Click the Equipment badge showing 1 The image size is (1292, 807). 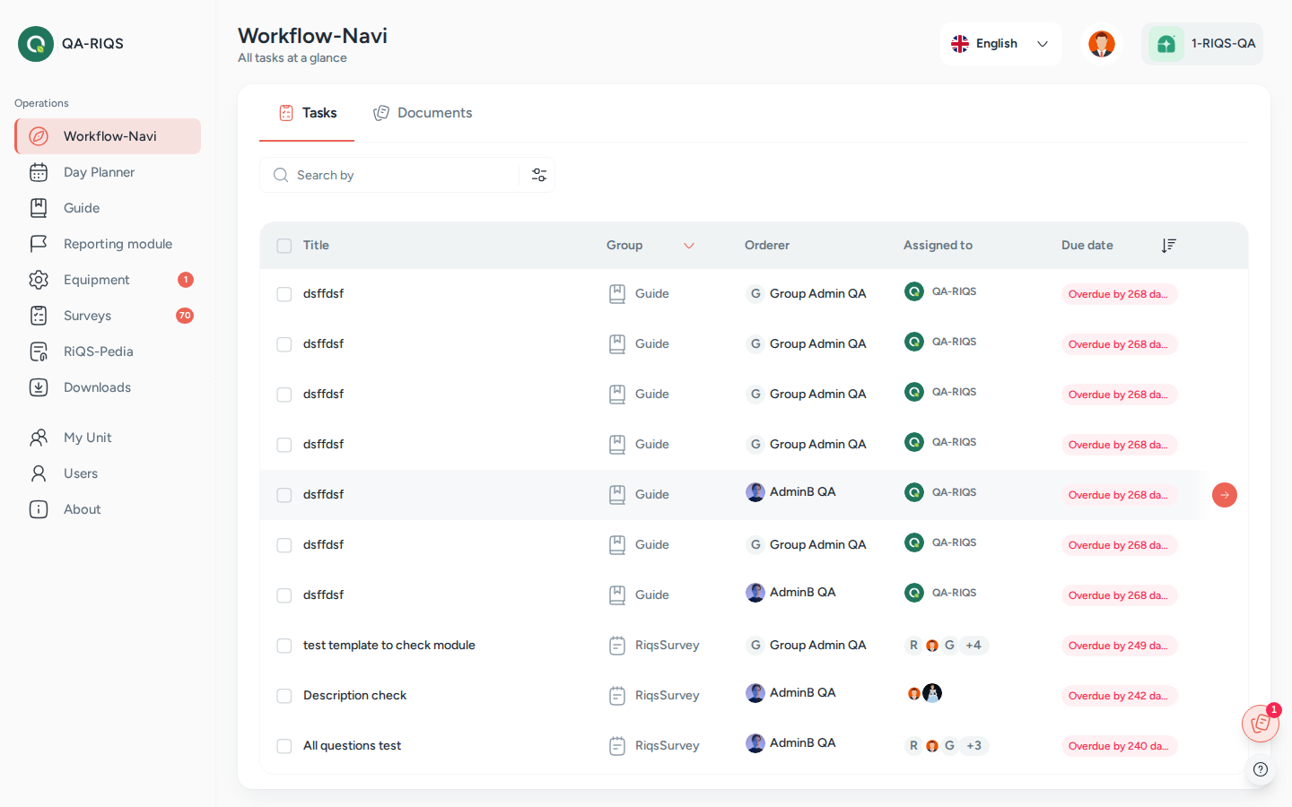186,280
